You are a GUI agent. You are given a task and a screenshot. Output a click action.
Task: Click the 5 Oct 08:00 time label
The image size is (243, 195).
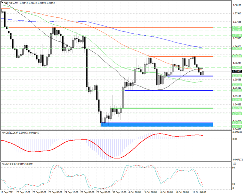[x=151, y=192]
